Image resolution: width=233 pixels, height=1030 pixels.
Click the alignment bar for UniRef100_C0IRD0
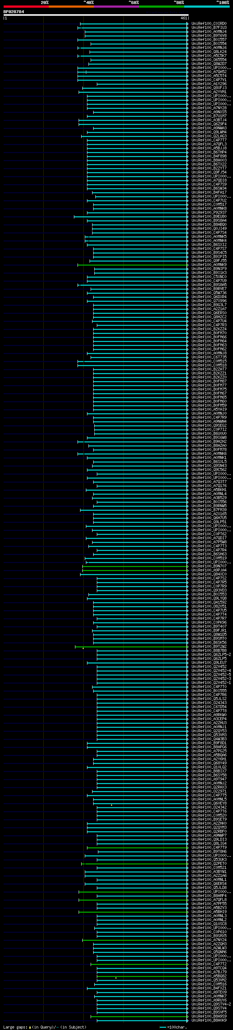click(134, 24)
